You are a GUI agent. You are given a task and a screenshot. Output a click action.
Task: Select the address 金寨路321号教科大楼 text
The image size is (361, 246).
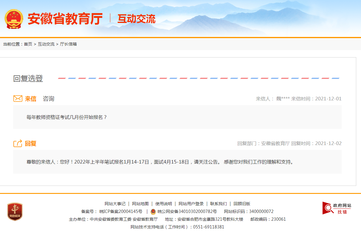tap(204, 219)
